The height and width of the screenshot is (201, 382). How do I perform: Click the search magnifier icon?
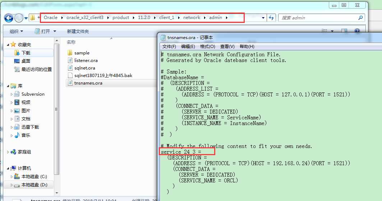[360, 18]
